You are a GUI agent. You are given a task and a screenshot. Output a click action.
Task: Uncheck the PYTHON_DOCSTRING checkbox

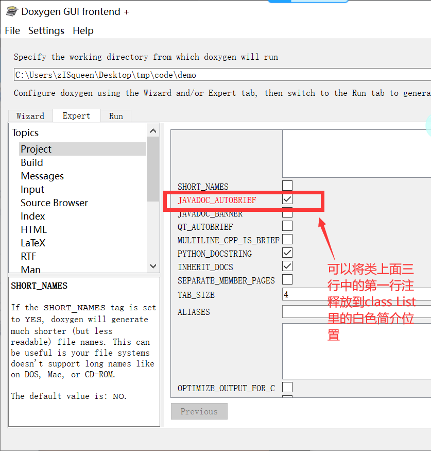(287, 253)
